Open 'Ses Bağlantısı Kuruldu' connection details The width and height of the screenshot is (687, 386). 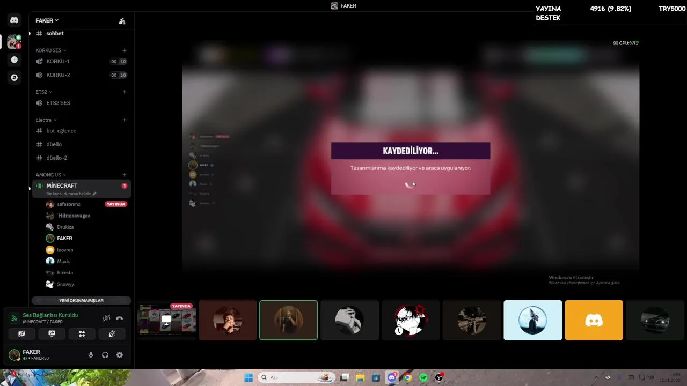(50, 315)
